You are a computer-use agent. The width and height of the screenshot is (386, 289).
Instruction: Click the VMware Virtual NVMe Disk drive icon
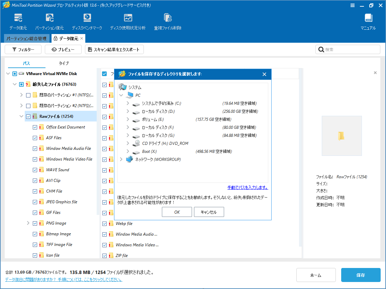point(21,73)
